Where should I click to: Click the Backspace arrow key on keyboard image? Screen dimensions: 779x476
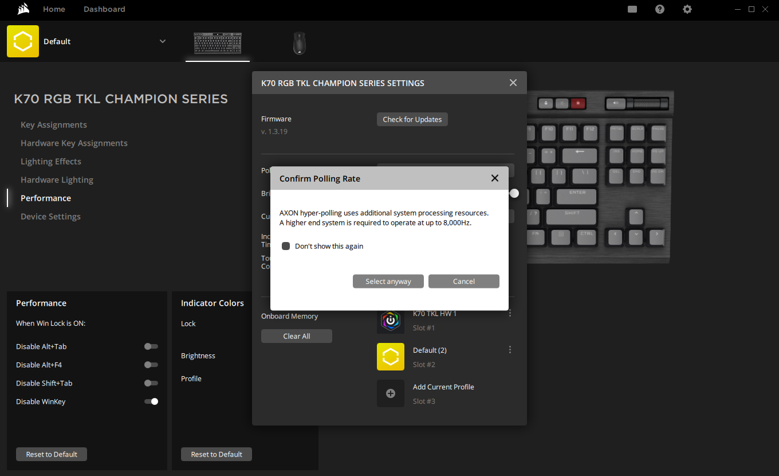click(x=580, y=155)
